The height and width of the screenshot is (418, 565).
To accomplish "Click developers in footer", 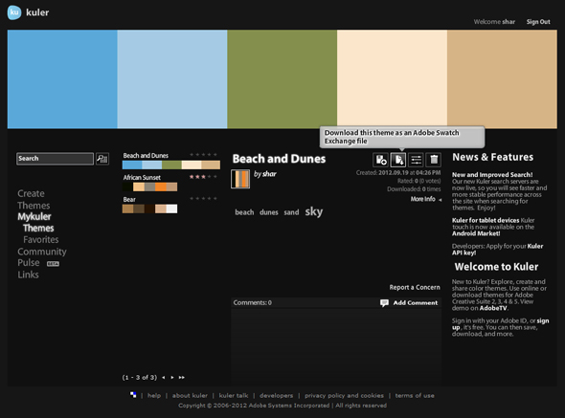I will [x=277, y=395].
